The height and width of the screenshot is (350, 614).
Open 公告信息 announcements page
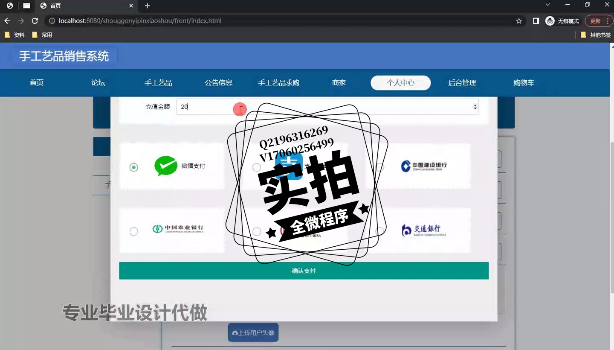(x=218, y=83)
